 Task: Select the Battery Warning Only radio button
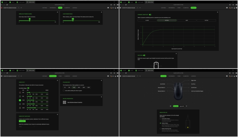(160, 129)
